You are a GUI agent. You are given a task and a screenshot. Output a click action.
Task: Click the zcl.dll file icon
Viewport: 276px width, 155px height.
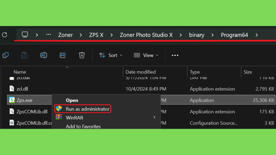pyautogui.click(x=12, y=89)
